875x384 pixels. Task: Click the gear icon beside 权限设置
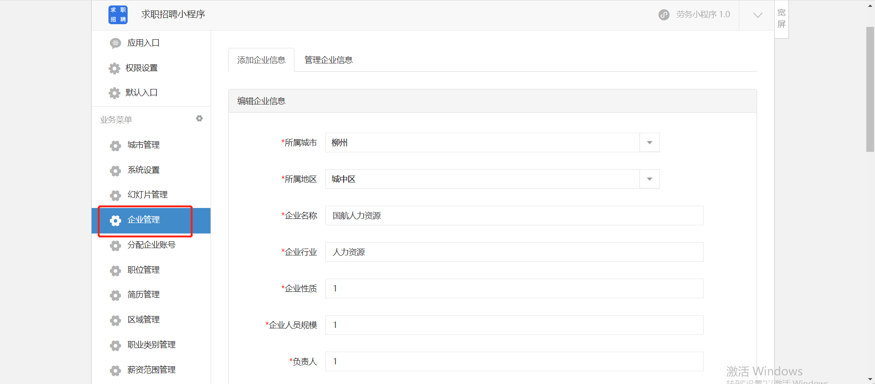point(114,68)
